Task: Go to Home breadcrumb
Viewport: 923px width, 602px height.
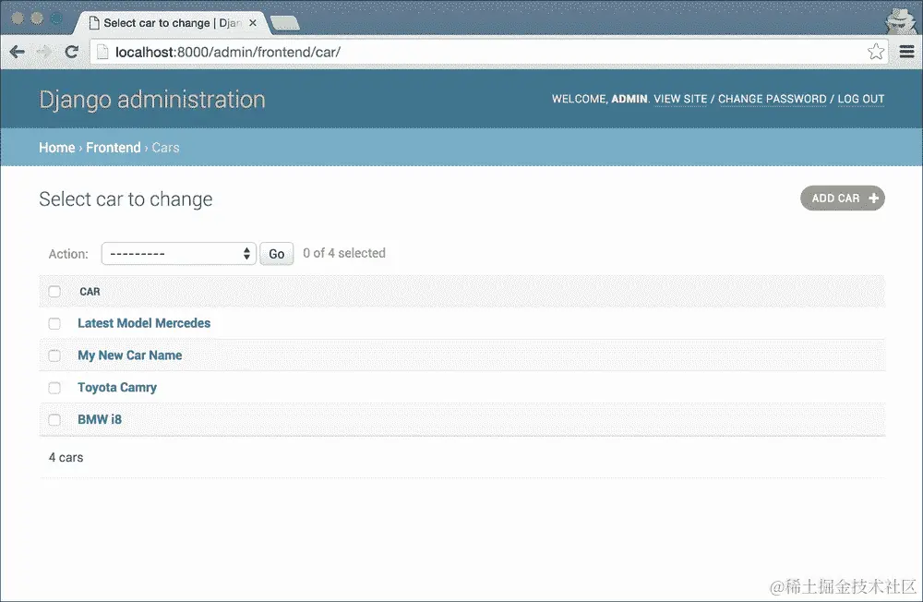Action: tap(57, 147)
